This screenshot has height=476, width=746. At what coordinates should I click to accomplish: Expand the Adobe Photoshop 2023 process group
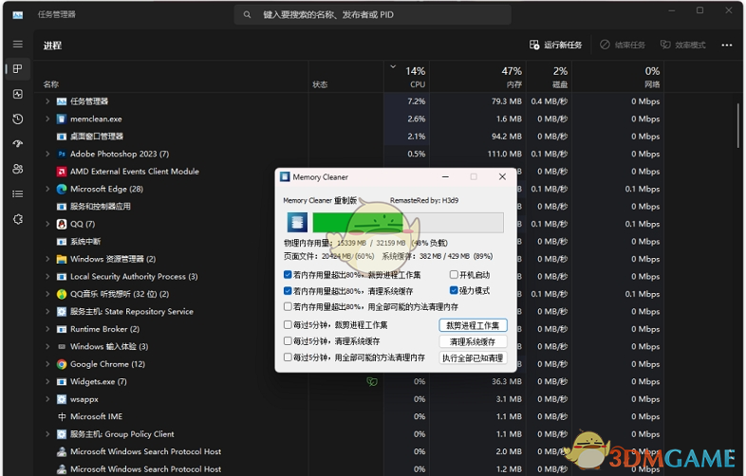click(x=47, y=154)
